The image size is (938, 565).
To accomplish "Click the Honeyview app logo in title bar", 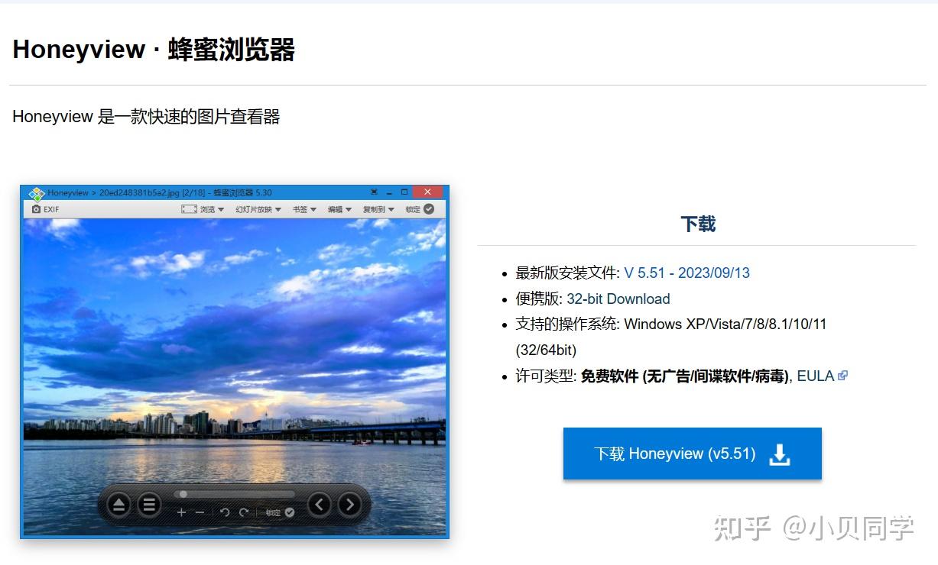I will click(37, 193).
